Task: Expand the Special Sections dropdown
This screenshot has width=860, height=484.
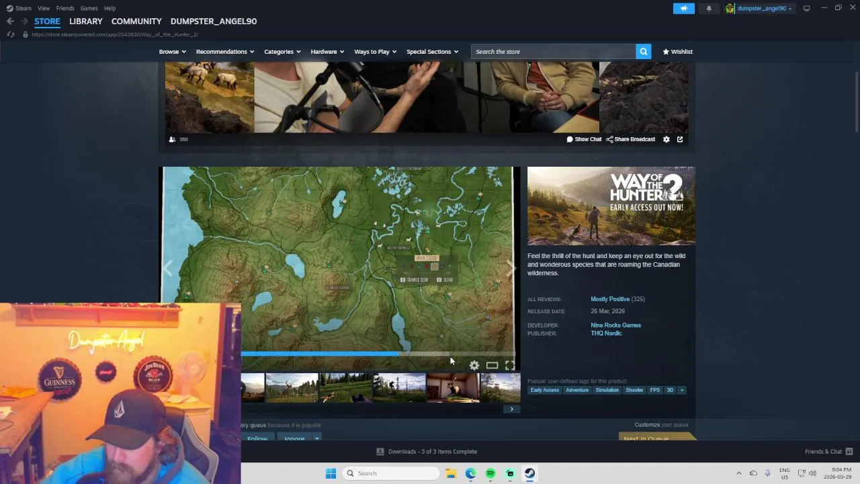Action: [x=433, y=52]
